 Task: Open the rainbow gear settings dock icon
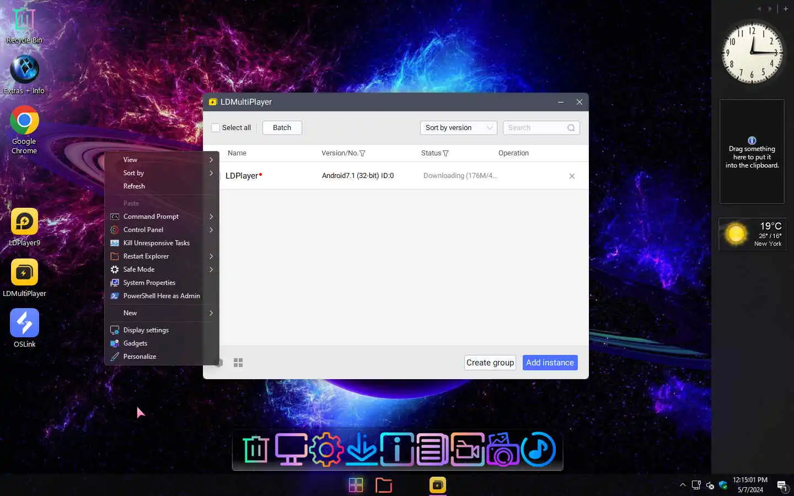(326, 450)
